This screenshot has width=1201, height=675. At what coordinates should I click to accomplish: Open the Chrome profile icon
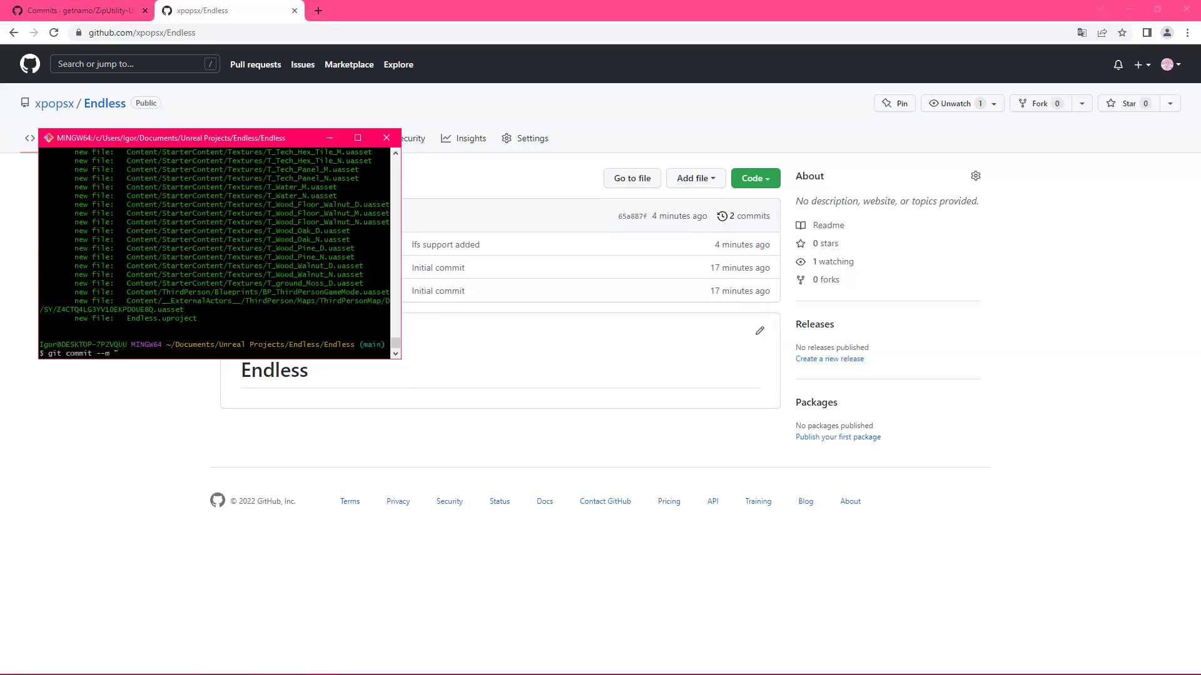click(x=1167, y=32)
